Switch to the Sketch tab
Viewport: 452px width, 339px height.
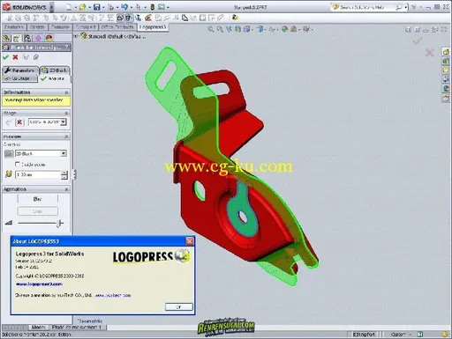(37, 27)
